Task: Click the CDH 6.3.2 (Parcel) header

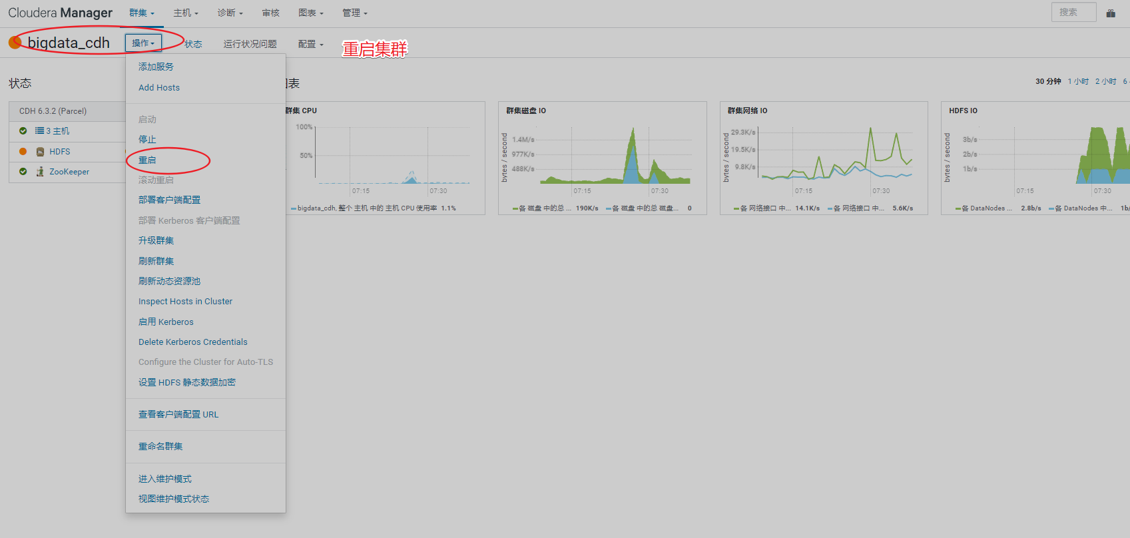Action: (x=53, y=111)
